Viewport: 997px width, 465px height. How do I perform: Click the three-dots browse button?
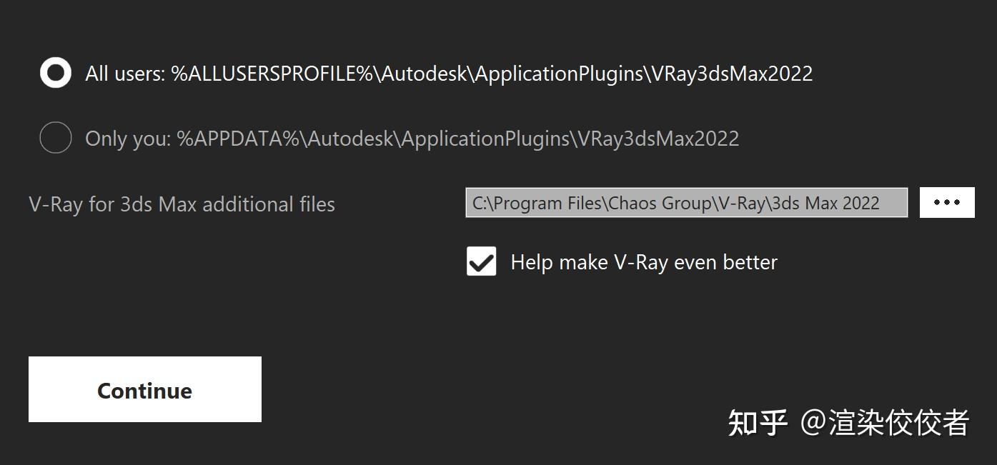(947, 203)
